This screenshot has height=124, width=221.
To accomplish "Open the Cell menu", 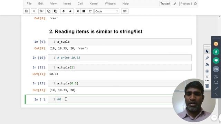I will pyautogui.click(x=80, y=4).
